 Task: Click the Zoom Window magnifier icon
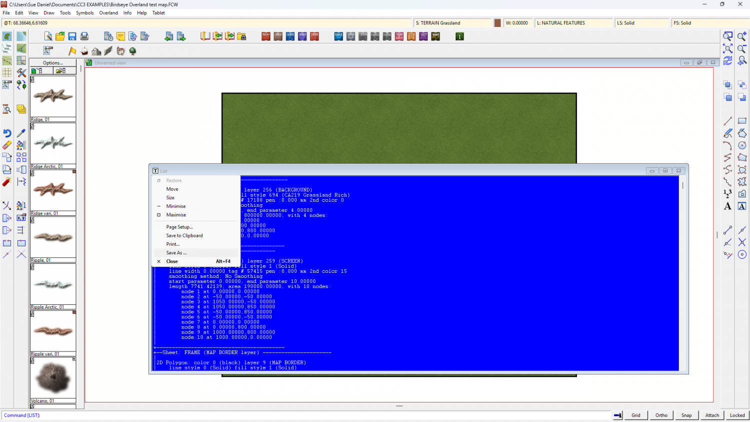(x=728, y=37)
